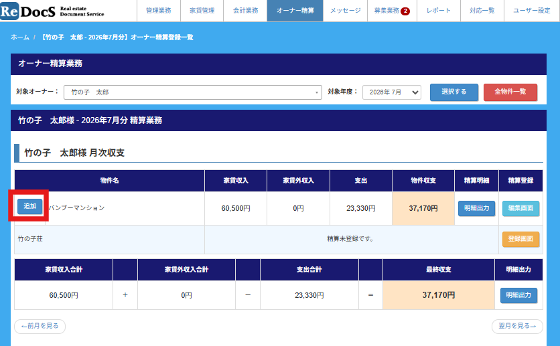Go to previous month via 前月を見る
This screenshot has width=560, height=346.
[40, 326]
